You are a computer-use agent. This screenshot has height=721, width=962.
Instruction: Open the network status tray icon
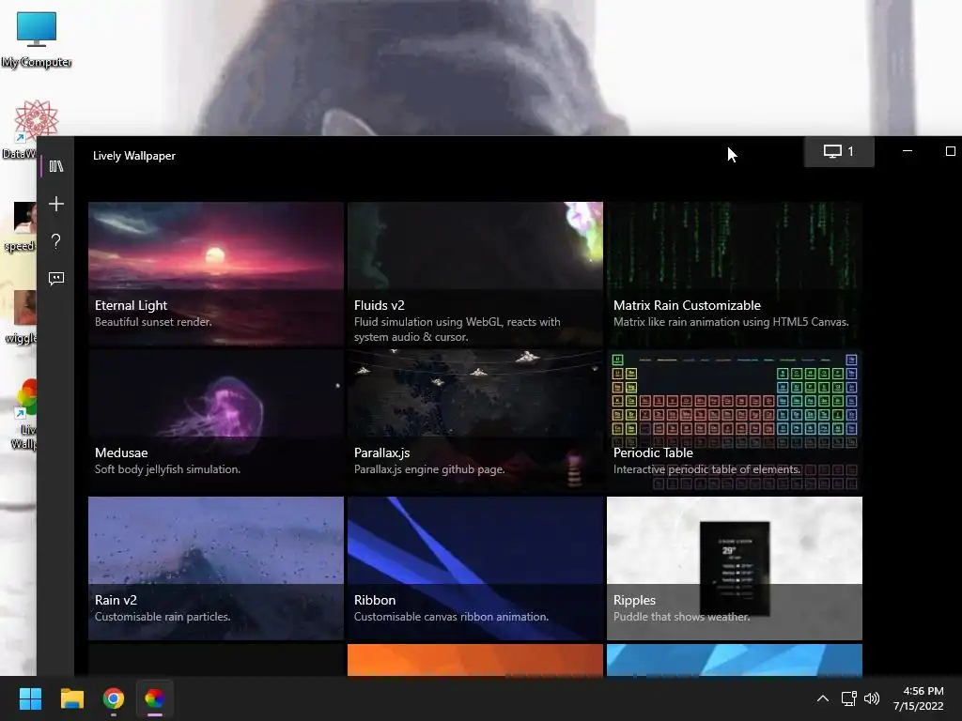click(x=848, y=698)
